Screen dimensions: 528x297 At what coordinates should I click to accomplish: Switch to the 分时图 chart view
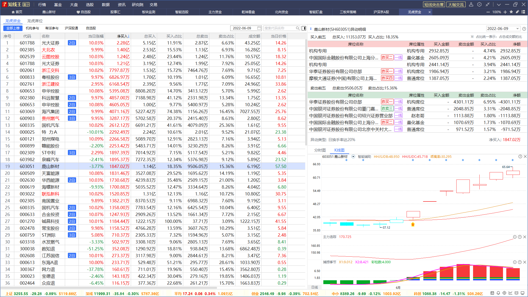click(320, 150)
